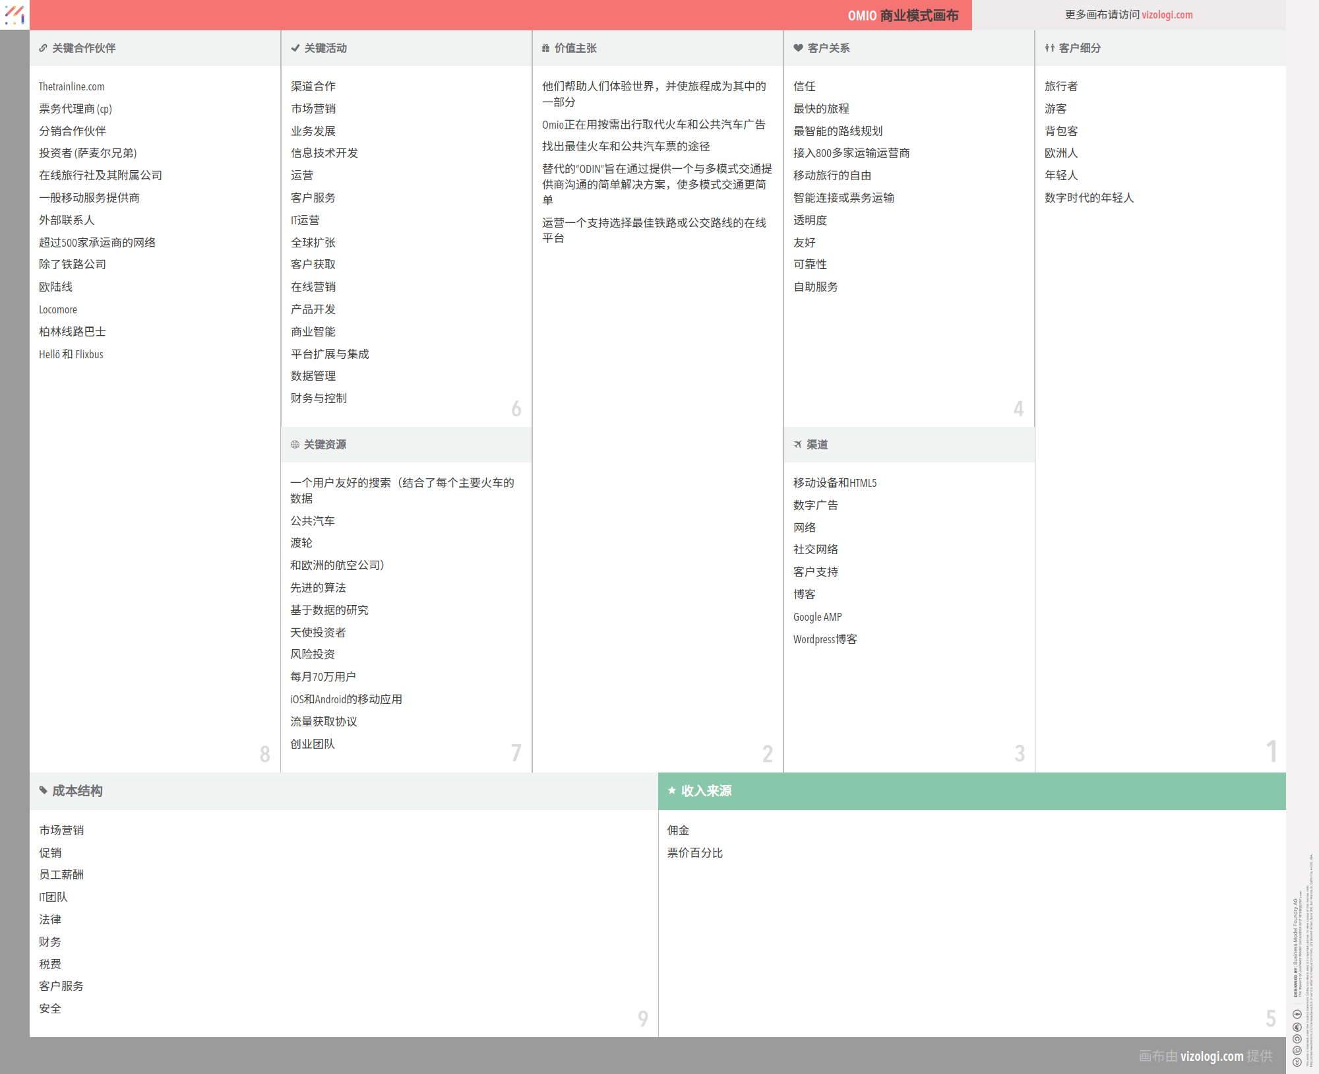1319x1074 pixels.
Task: Open the vizologi.com link in the header
Action: click(x=1167, y=15)
